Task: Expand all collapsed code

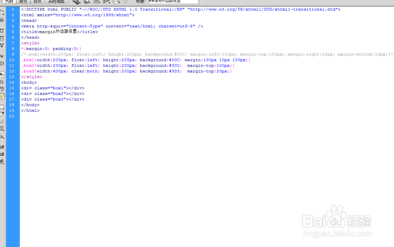Action: coord(2,45)
